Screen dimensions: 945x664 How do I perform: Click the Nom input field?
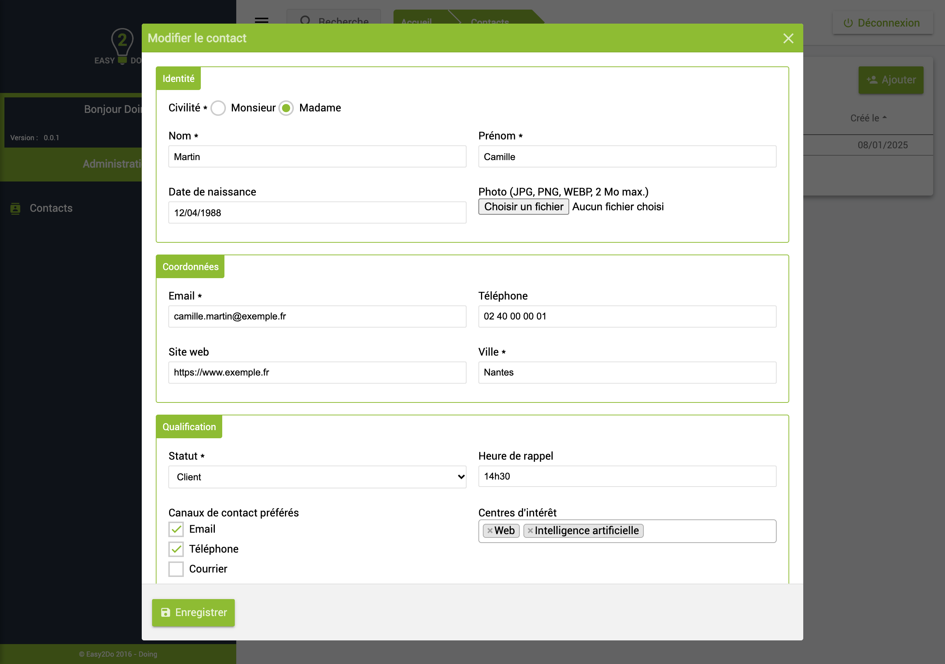pyautogui.click(x=317, y=157)
